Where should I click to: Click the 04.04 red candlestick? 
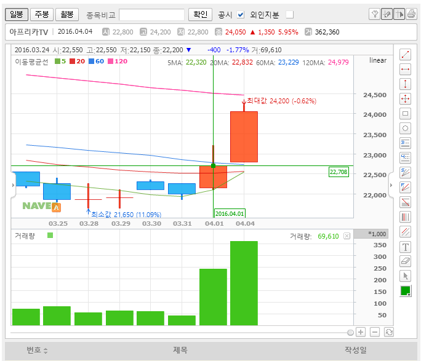pos(244,137)
